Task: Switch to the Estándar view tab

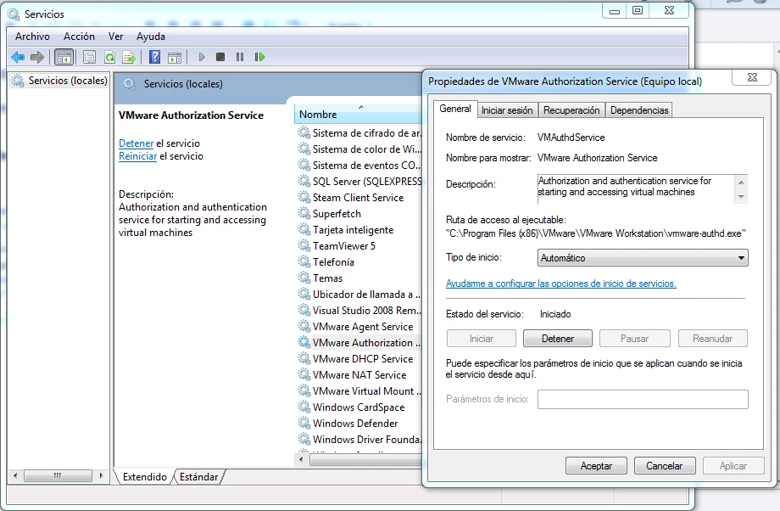Action: (198, 477)
